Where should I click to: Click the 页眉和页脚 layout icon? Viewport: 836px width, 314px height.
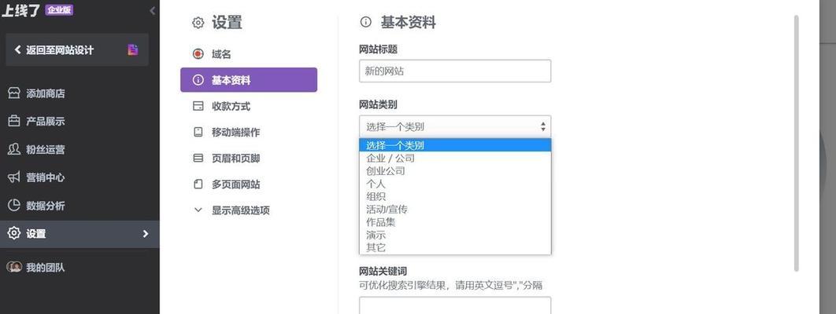point(198,158)
